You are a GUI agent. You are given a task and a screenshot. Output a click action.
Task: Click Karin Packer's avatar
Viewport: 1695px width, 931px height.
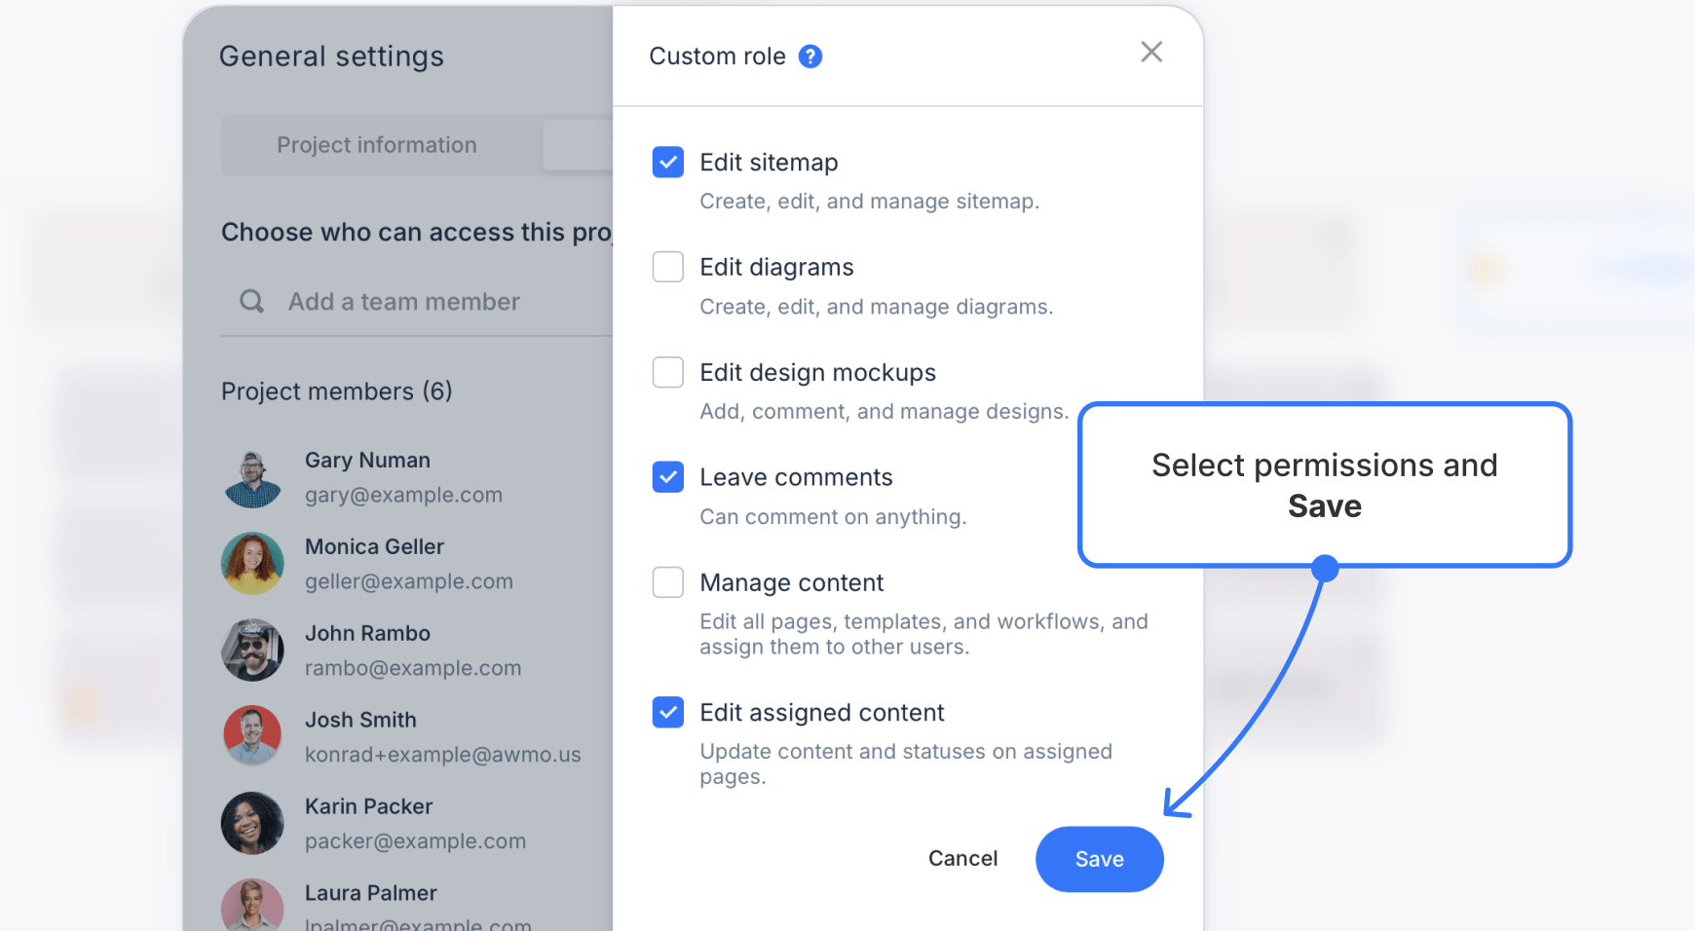[x=251, y=822]
